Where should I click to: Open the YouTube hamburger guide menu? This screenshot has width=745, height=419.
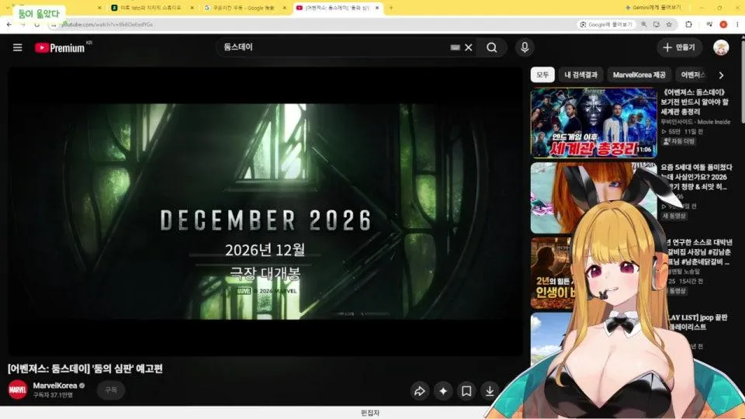pos(18,47)
